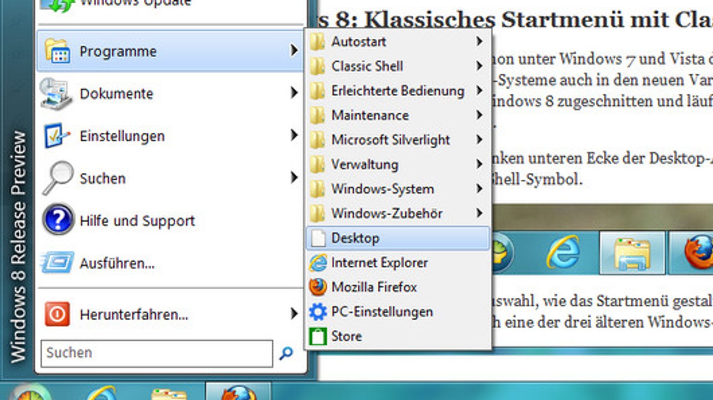
Task: Open the Store entry
Action: (x=398, y=336)
